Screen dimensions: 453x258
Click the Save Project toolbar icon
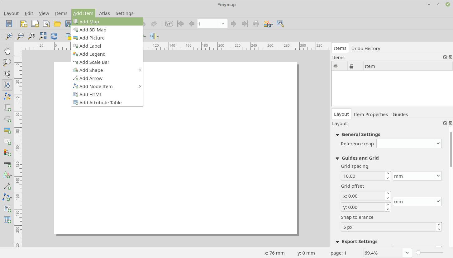coord(9,24)
